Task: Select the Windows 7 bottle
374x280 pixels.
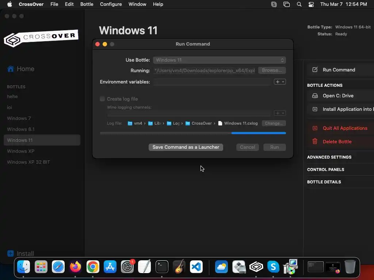Action: (x=19, y=118)
